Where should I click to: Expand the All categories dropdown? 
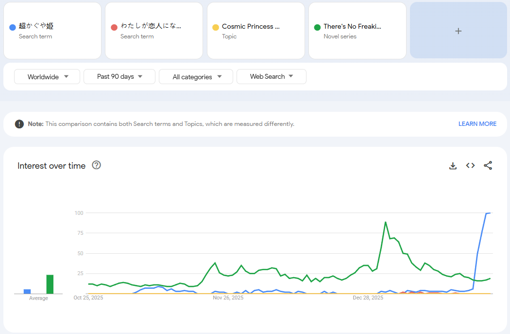coord(196,77)
